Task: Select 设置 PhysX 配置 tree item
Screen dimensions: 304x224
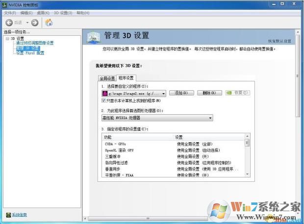Action: point(30,53)
